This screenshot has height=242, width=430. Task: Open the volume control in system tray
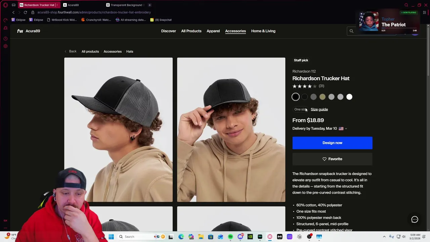(x=404, y=237)
